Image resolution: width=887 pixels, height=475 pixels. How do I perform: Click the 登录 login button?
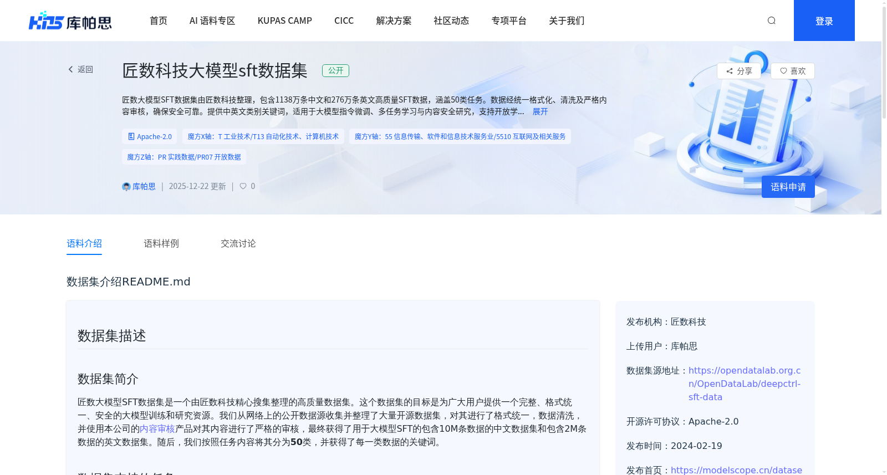click(824, 21)
